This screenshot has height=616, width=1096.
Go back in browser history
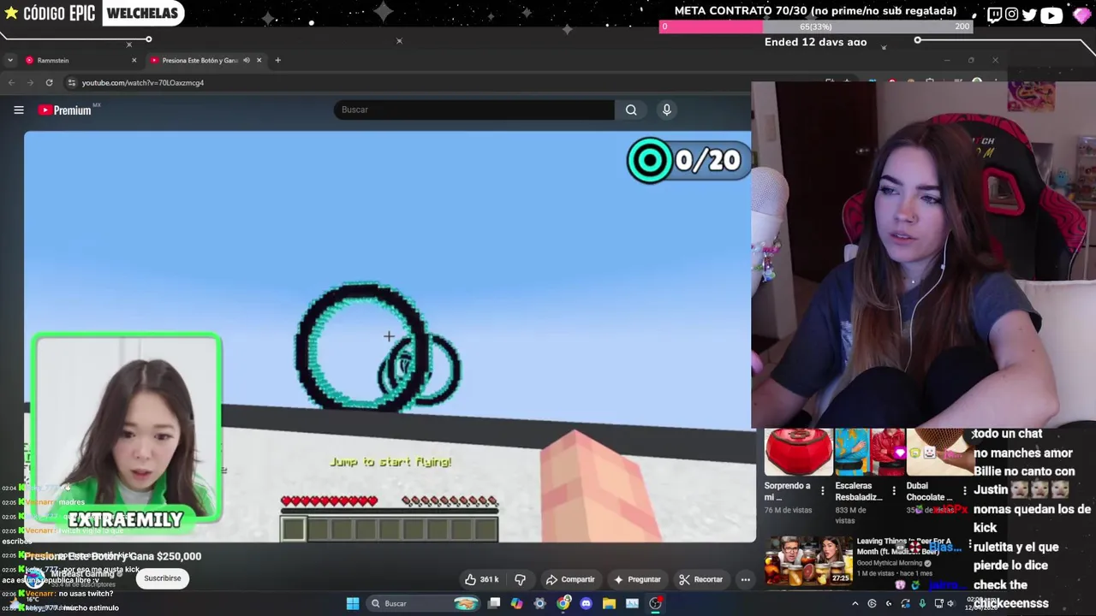coord(11,82)
